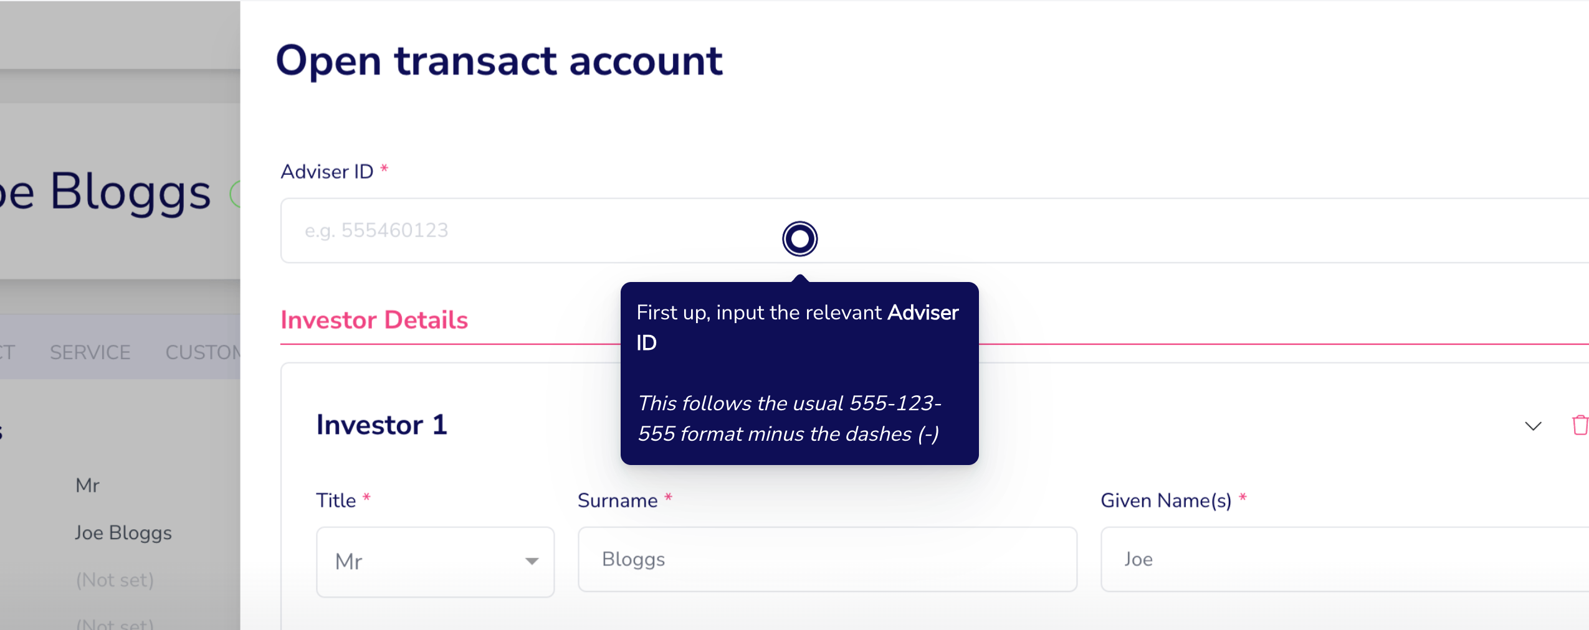Click the Mr title in background panel
This screenshot has height=630, width=1589.
87,486
